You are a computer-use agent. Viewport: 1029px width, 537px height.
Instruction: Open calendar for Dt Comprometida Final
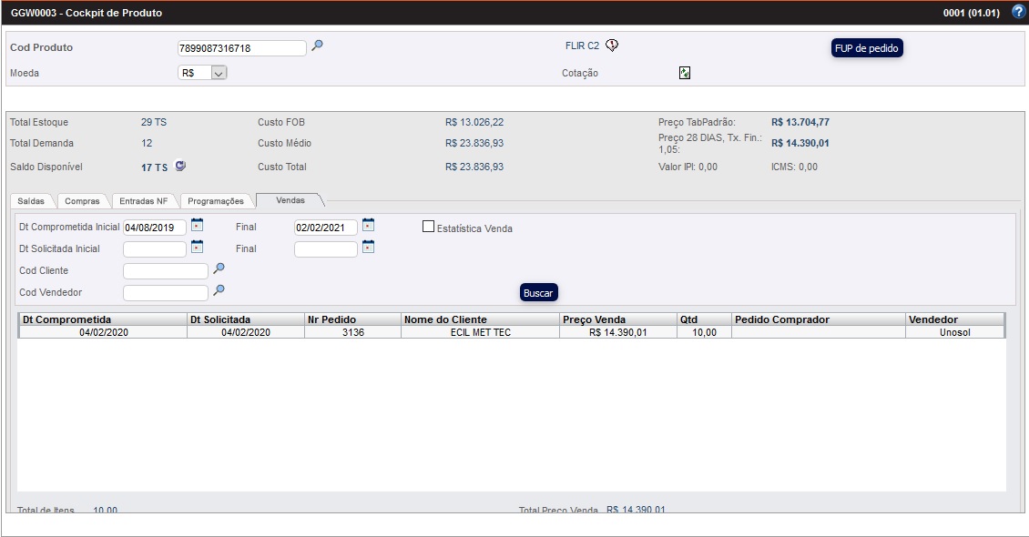(368, 225)
